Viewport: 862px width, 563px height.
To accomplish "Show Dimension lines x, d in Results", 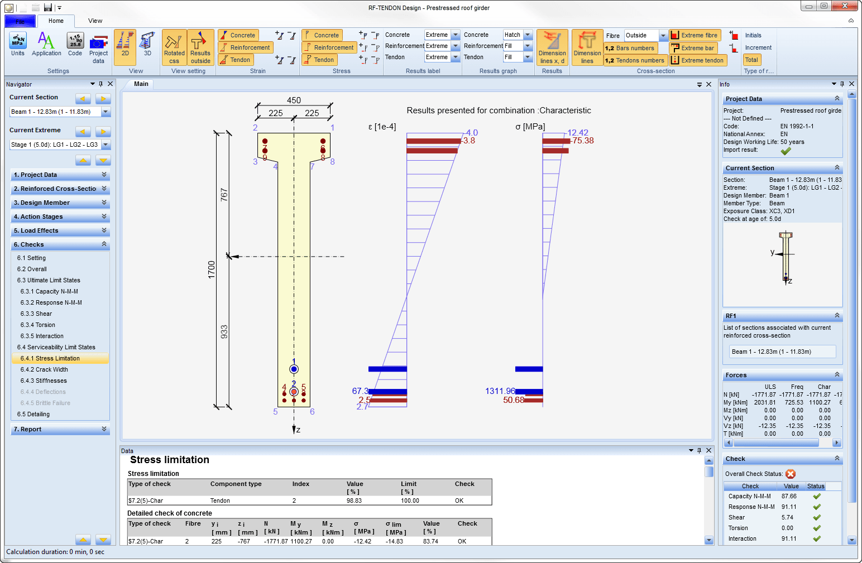I will 552,47.
